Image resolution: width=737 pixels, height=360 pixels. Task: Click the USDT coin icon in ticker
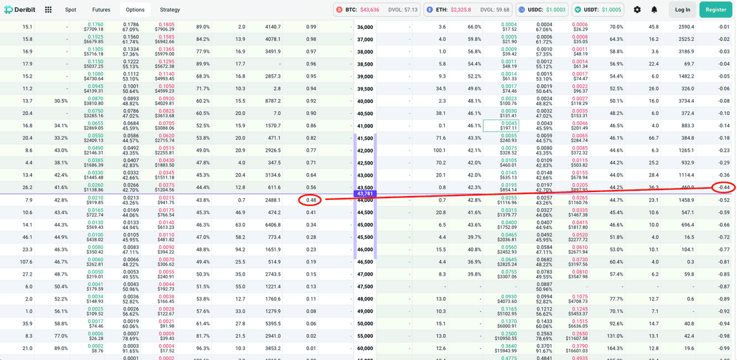tap(578, 9)
